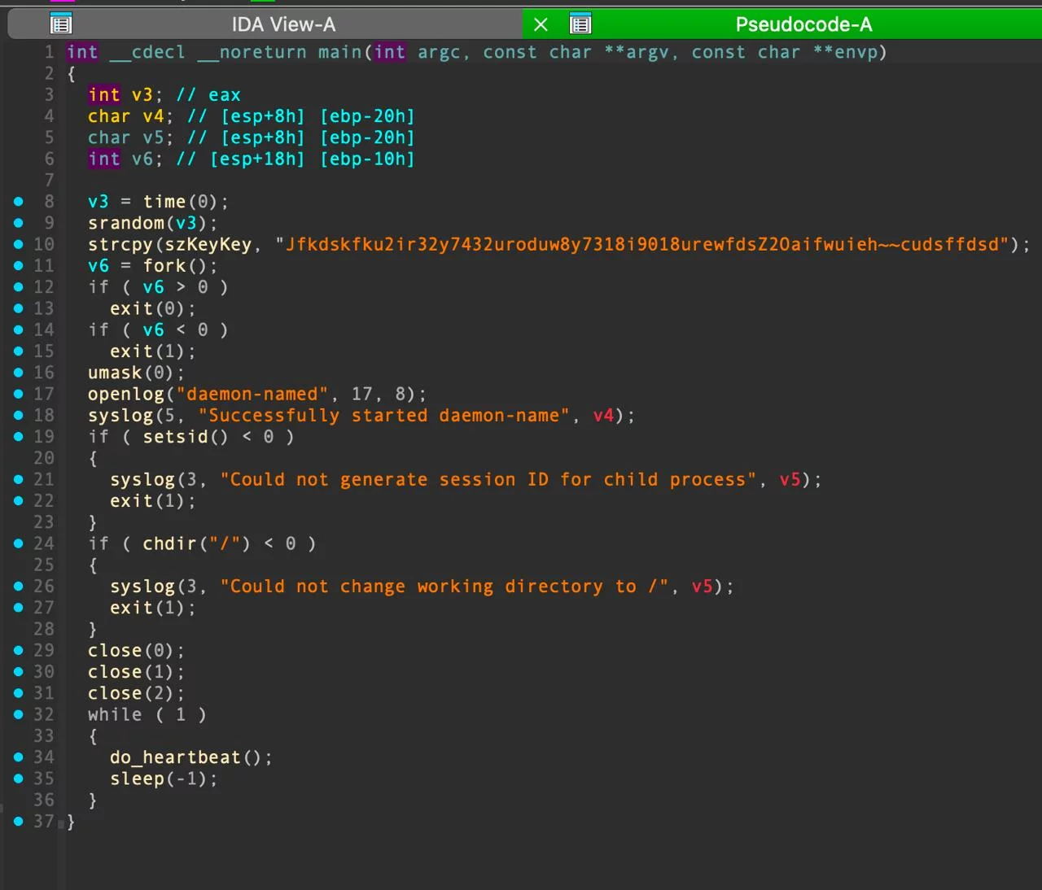Select the fork function name on line 11
The width and height of the screenshot is (1042, 890).
[x=164, y=265]
